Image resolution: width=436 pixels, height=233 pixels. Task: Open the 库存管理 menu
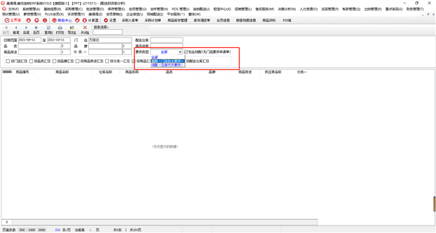click(116, 9)
